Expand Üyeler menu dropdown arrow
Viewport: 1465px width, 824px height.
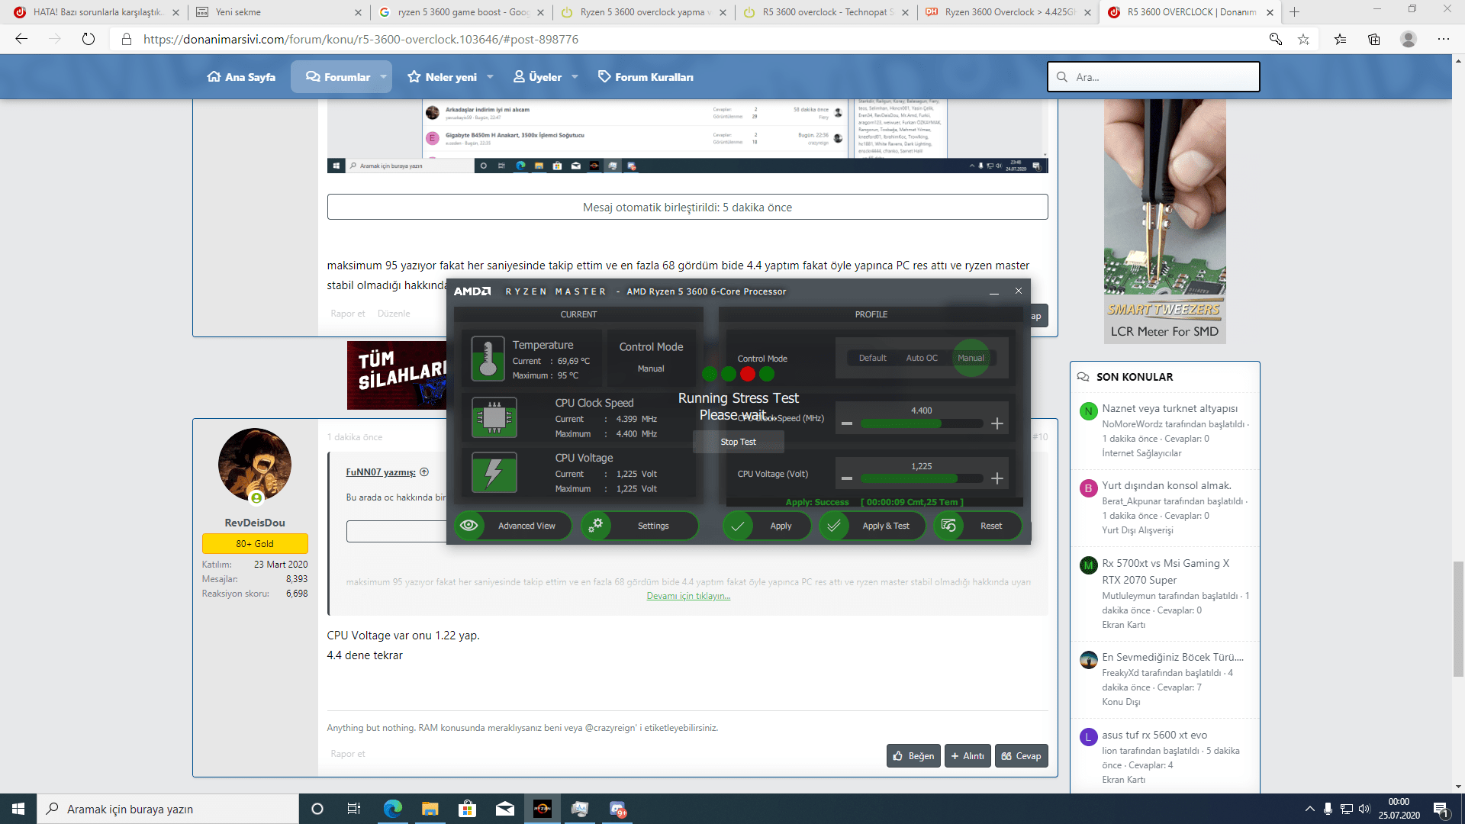[575, 77]
